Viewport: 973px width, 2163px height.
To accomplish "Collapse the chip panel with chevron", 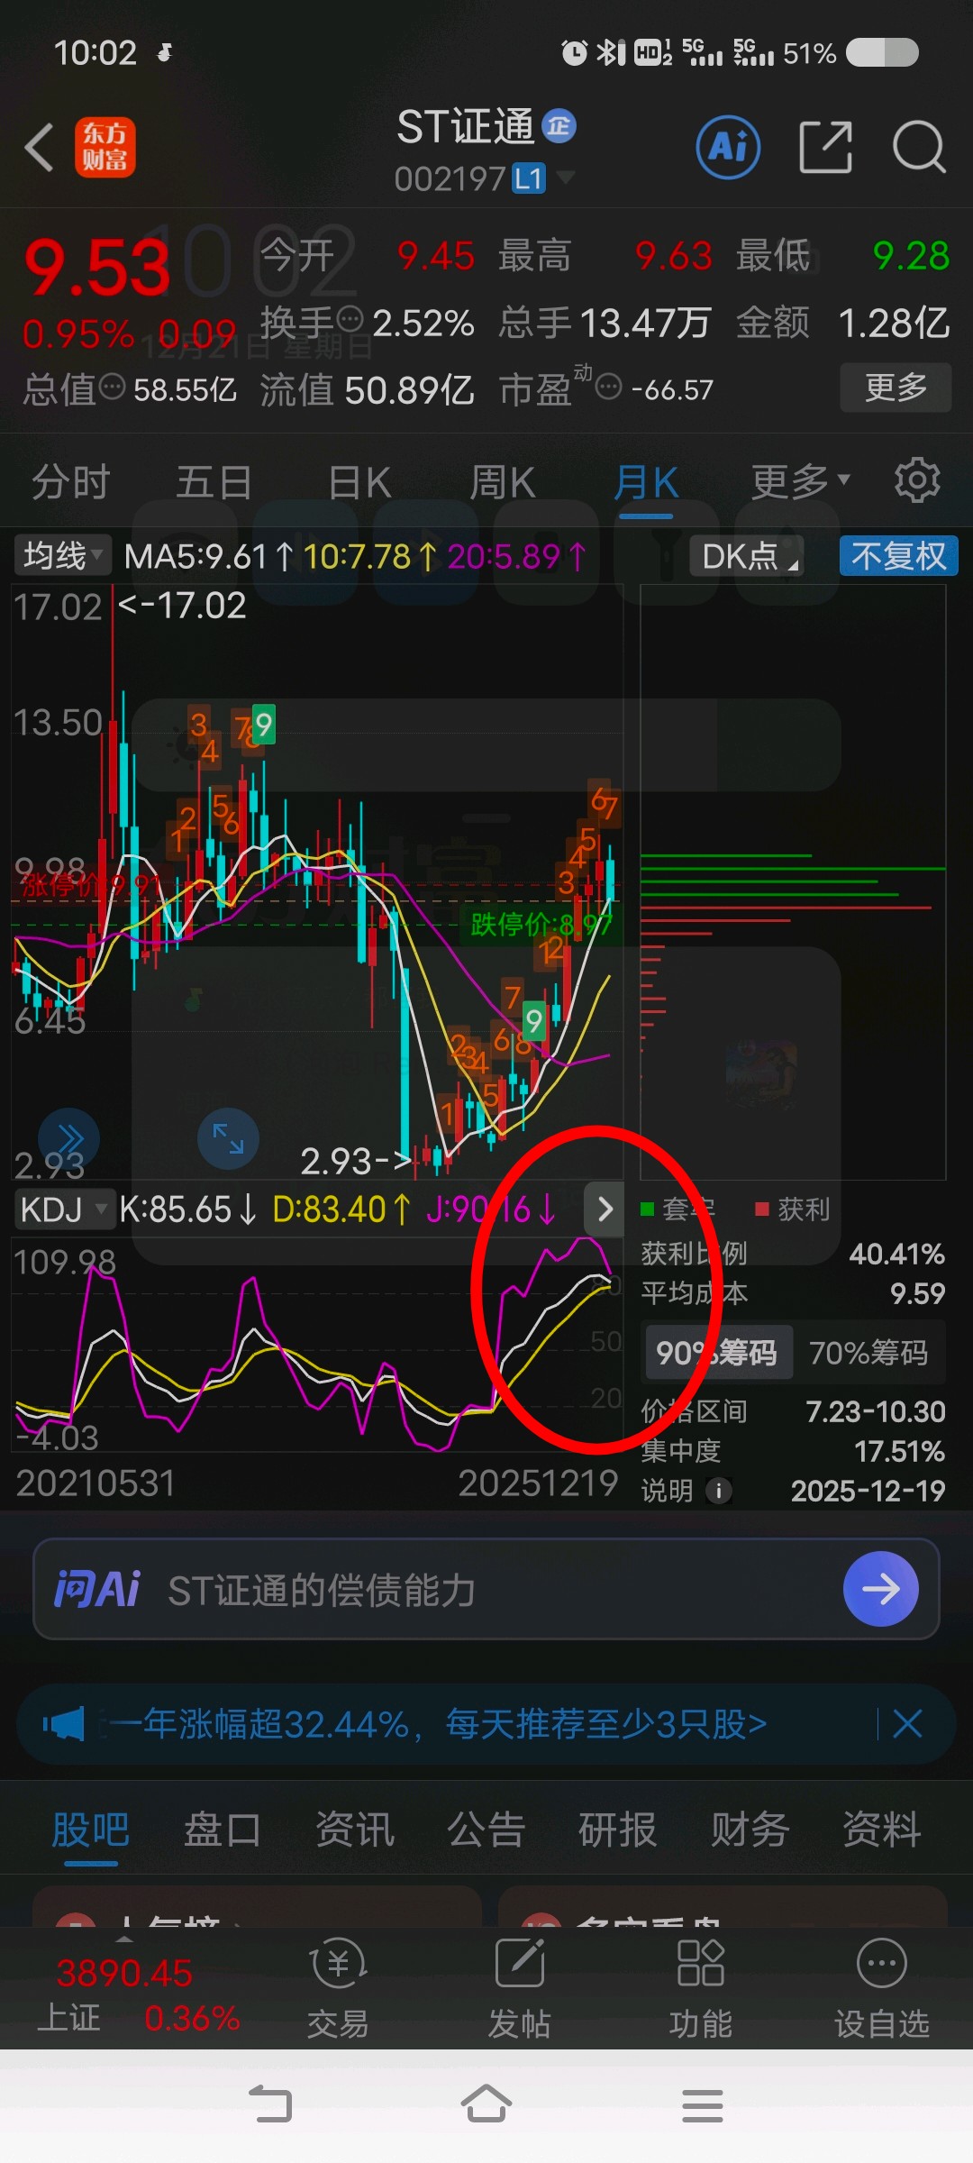I will point(605,1209).
